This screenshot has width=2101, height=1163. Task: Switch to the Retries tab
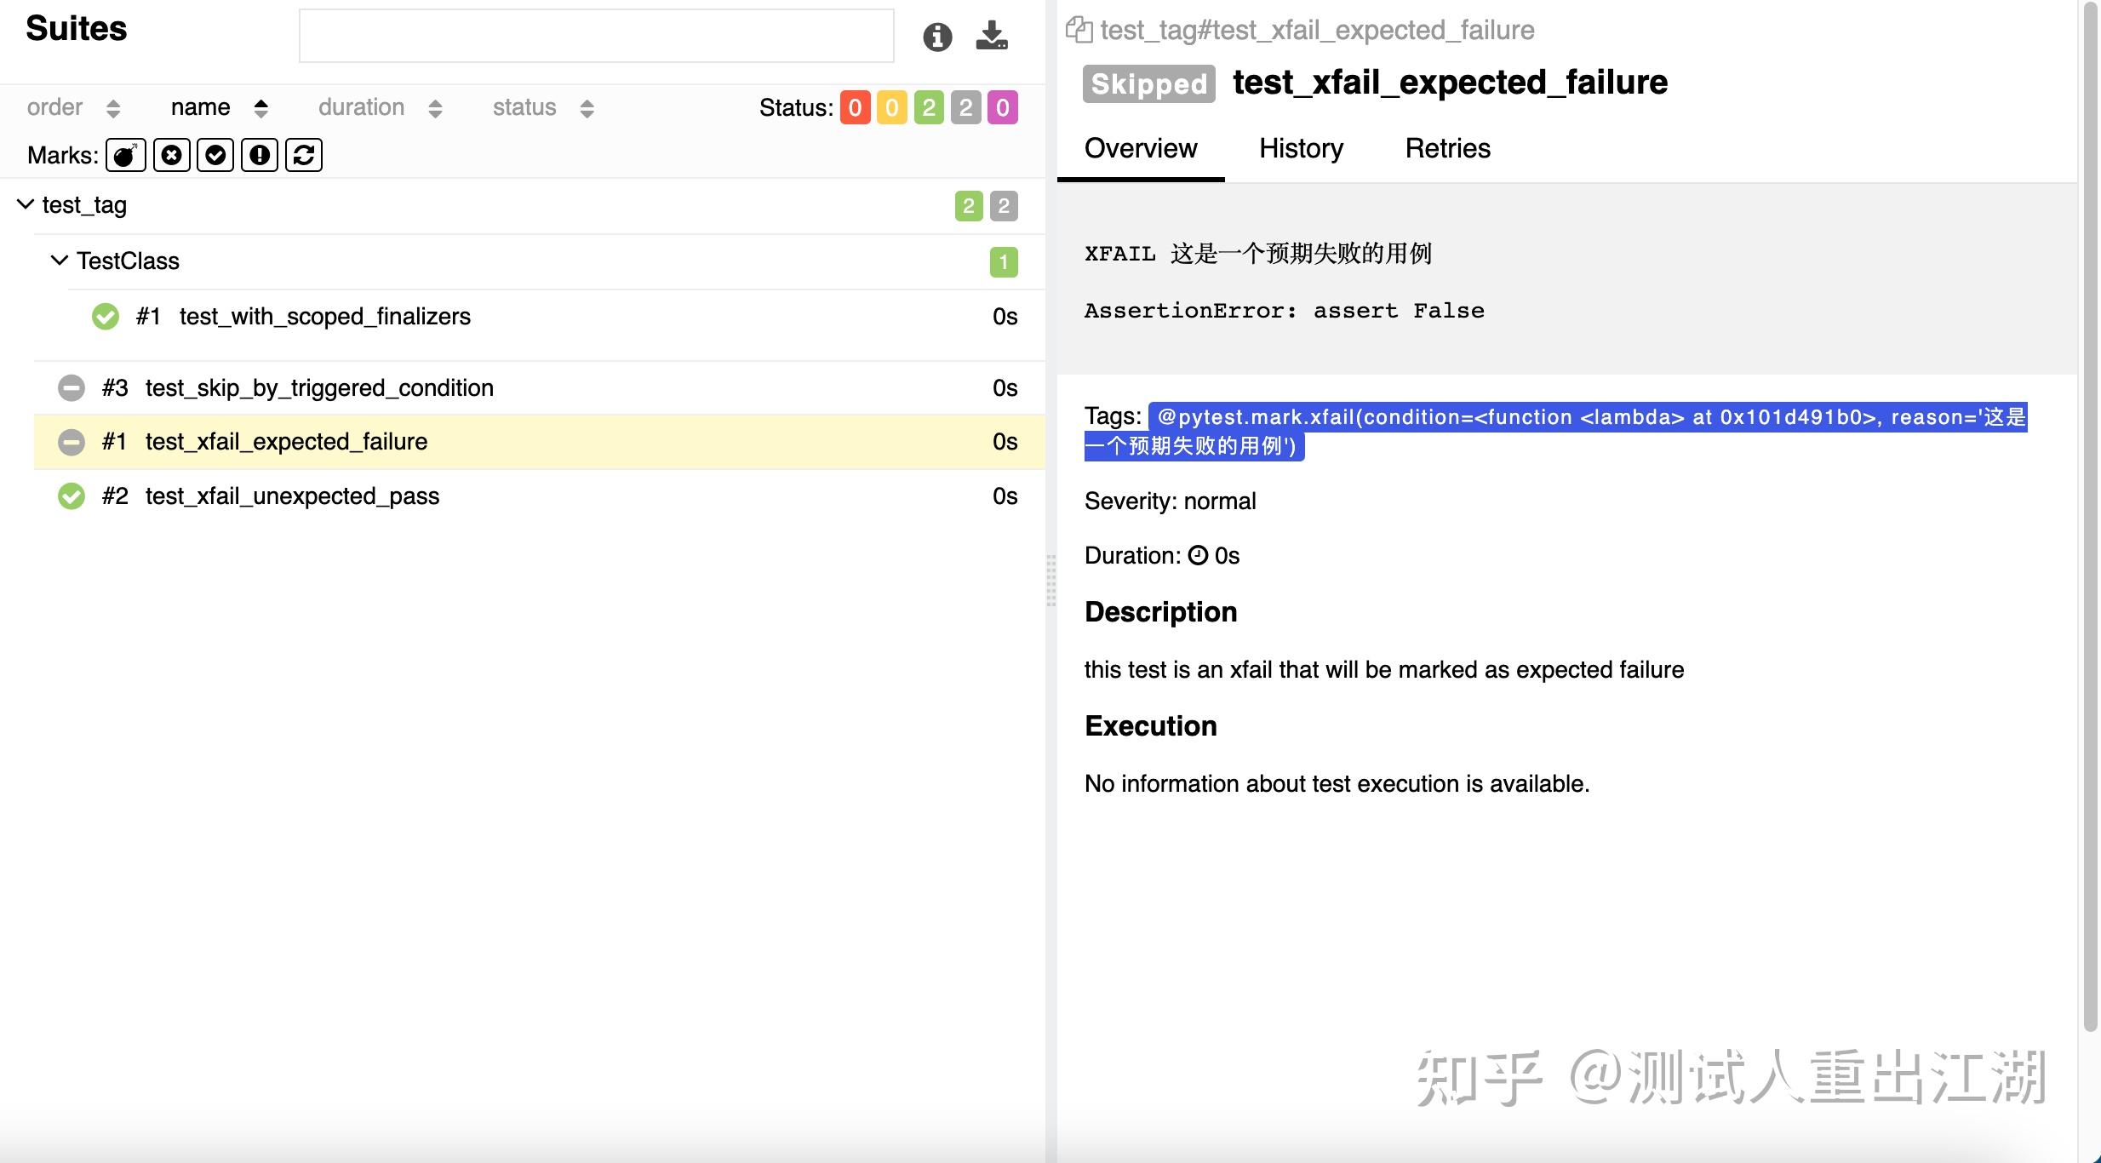pos(1447,148)
